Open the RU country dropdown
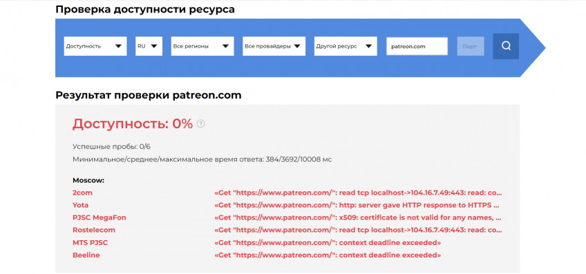The height and width of the screenshot is (274, 586). click(x=149, y=46)
